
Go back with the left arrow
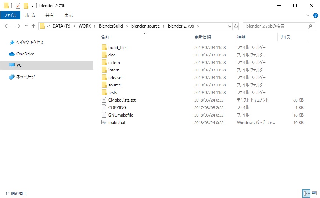(x=7, y=26)
